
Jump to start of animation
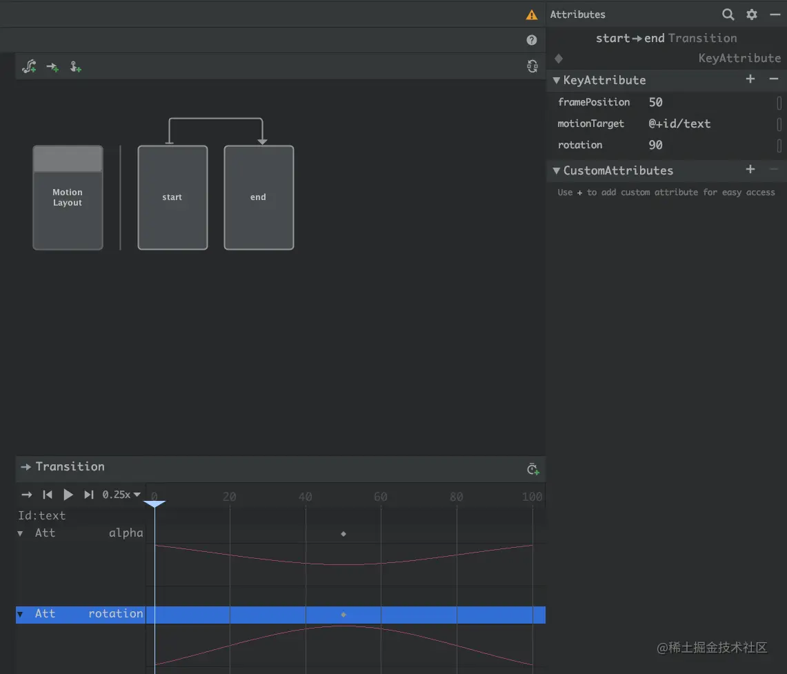pos(47,495)
